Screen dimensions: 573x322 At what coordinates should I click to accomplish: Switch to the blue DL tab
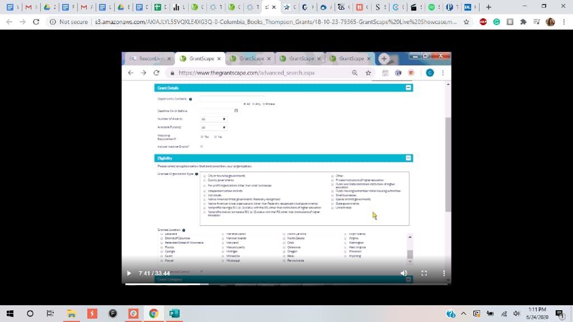(x=468, y=7)
